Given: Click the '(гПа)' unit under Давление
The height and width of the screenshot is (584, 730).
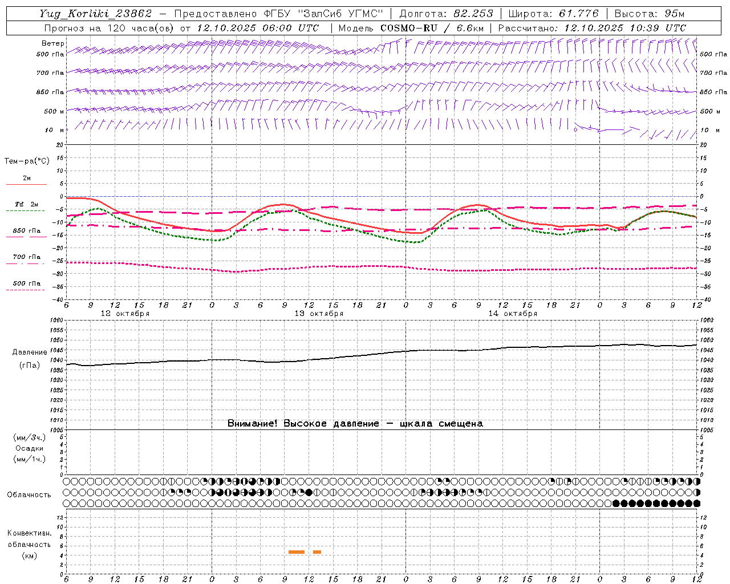Looking at the screenshot, I should click(30, 366).
